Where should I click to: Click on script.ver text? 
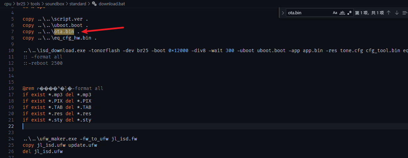click(68, 19)
